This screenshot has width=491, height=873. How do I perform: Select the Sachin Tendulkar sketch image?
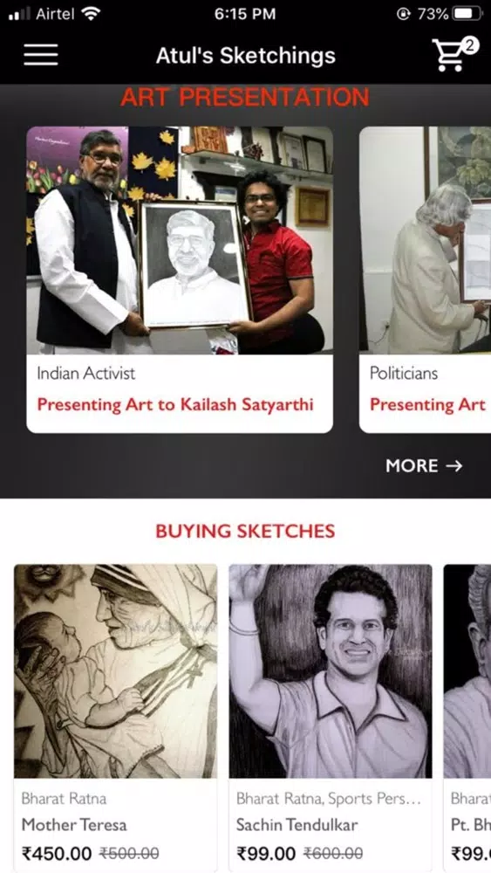[x=331, y=670]
